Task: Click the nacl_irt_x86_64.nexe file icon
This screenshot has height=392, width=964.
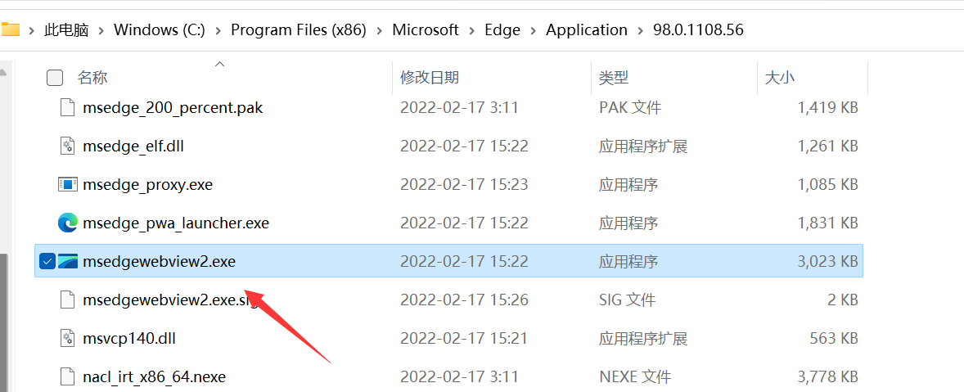Action: tap(67, 376)
